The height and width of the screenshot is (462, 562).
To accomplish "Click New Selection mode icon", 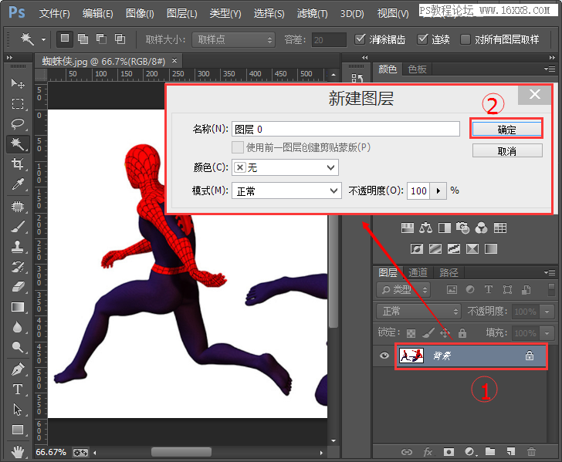I will [x=65, y=39].
